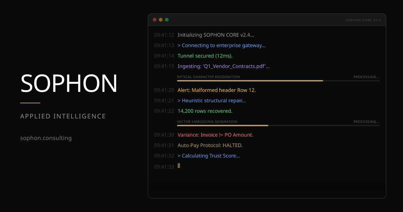The image size is (403, 212).
Task: Click the 09:41:30 timestamp
Action: (164, 135)
